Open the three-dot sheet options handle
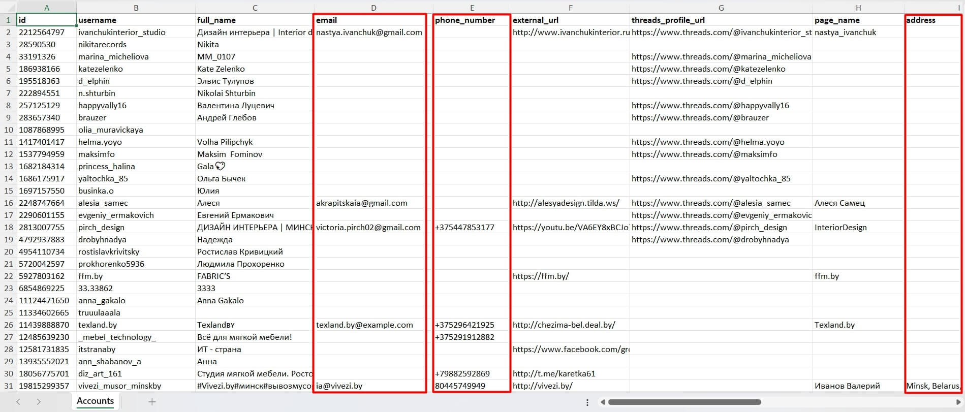Image resolution: width=965 pixels, height=412 pixels. pos(587,402)
